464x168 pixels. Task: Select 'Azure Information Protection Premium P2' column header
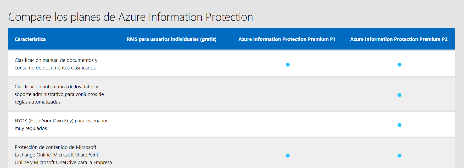(x=399, y=39)
